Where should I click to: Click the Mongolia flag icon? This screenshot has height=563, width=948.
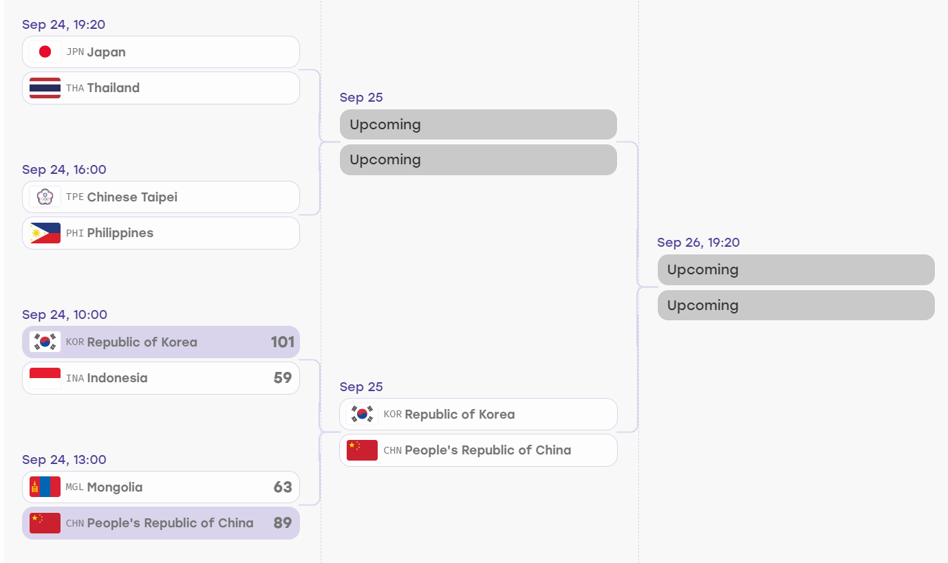coord(45,487)
